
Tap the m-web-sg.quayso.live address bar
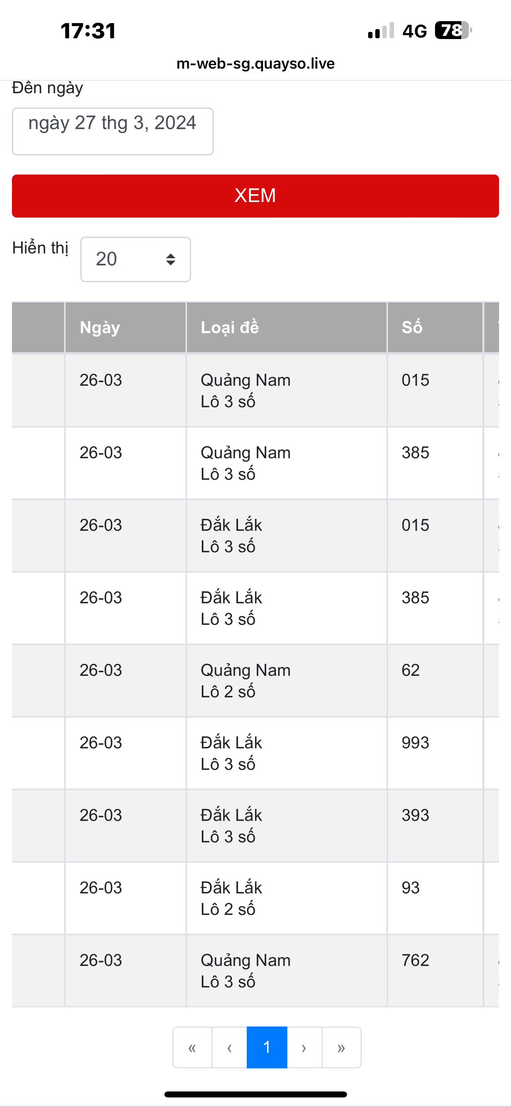[x=255, y=64]
